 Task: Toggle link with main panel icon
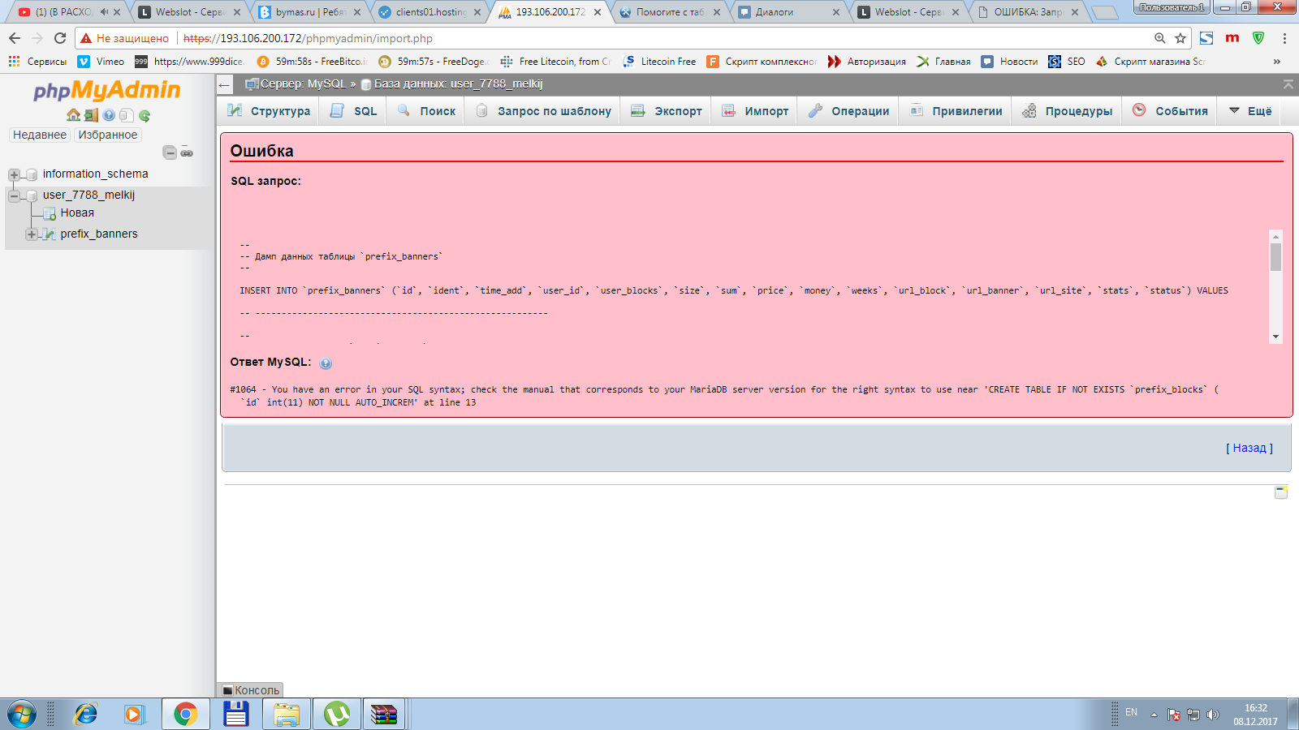click(x=187, y=152)
